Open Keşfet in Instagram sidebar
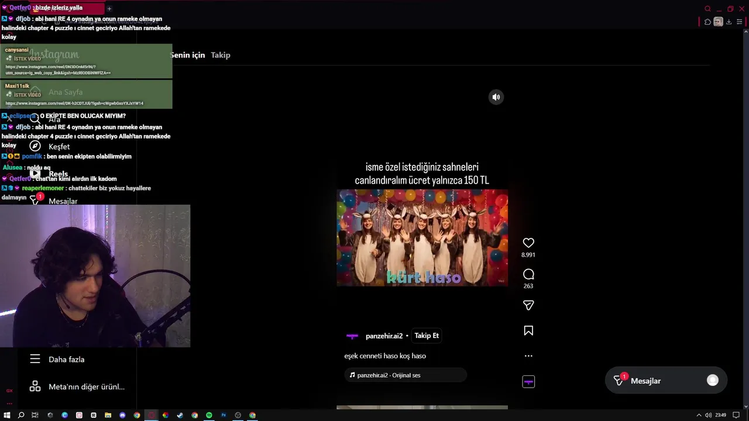 coord(59,147)
